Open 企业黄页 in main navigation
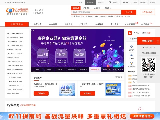This screenshot has height=120, width=160. pyautogui.click(x=53, y=24)
